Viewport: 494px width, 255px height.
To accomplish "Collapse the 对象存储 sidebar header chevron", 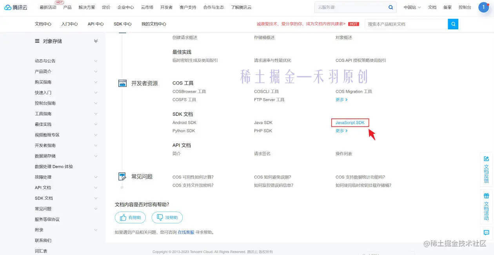I will click(96, 41).
